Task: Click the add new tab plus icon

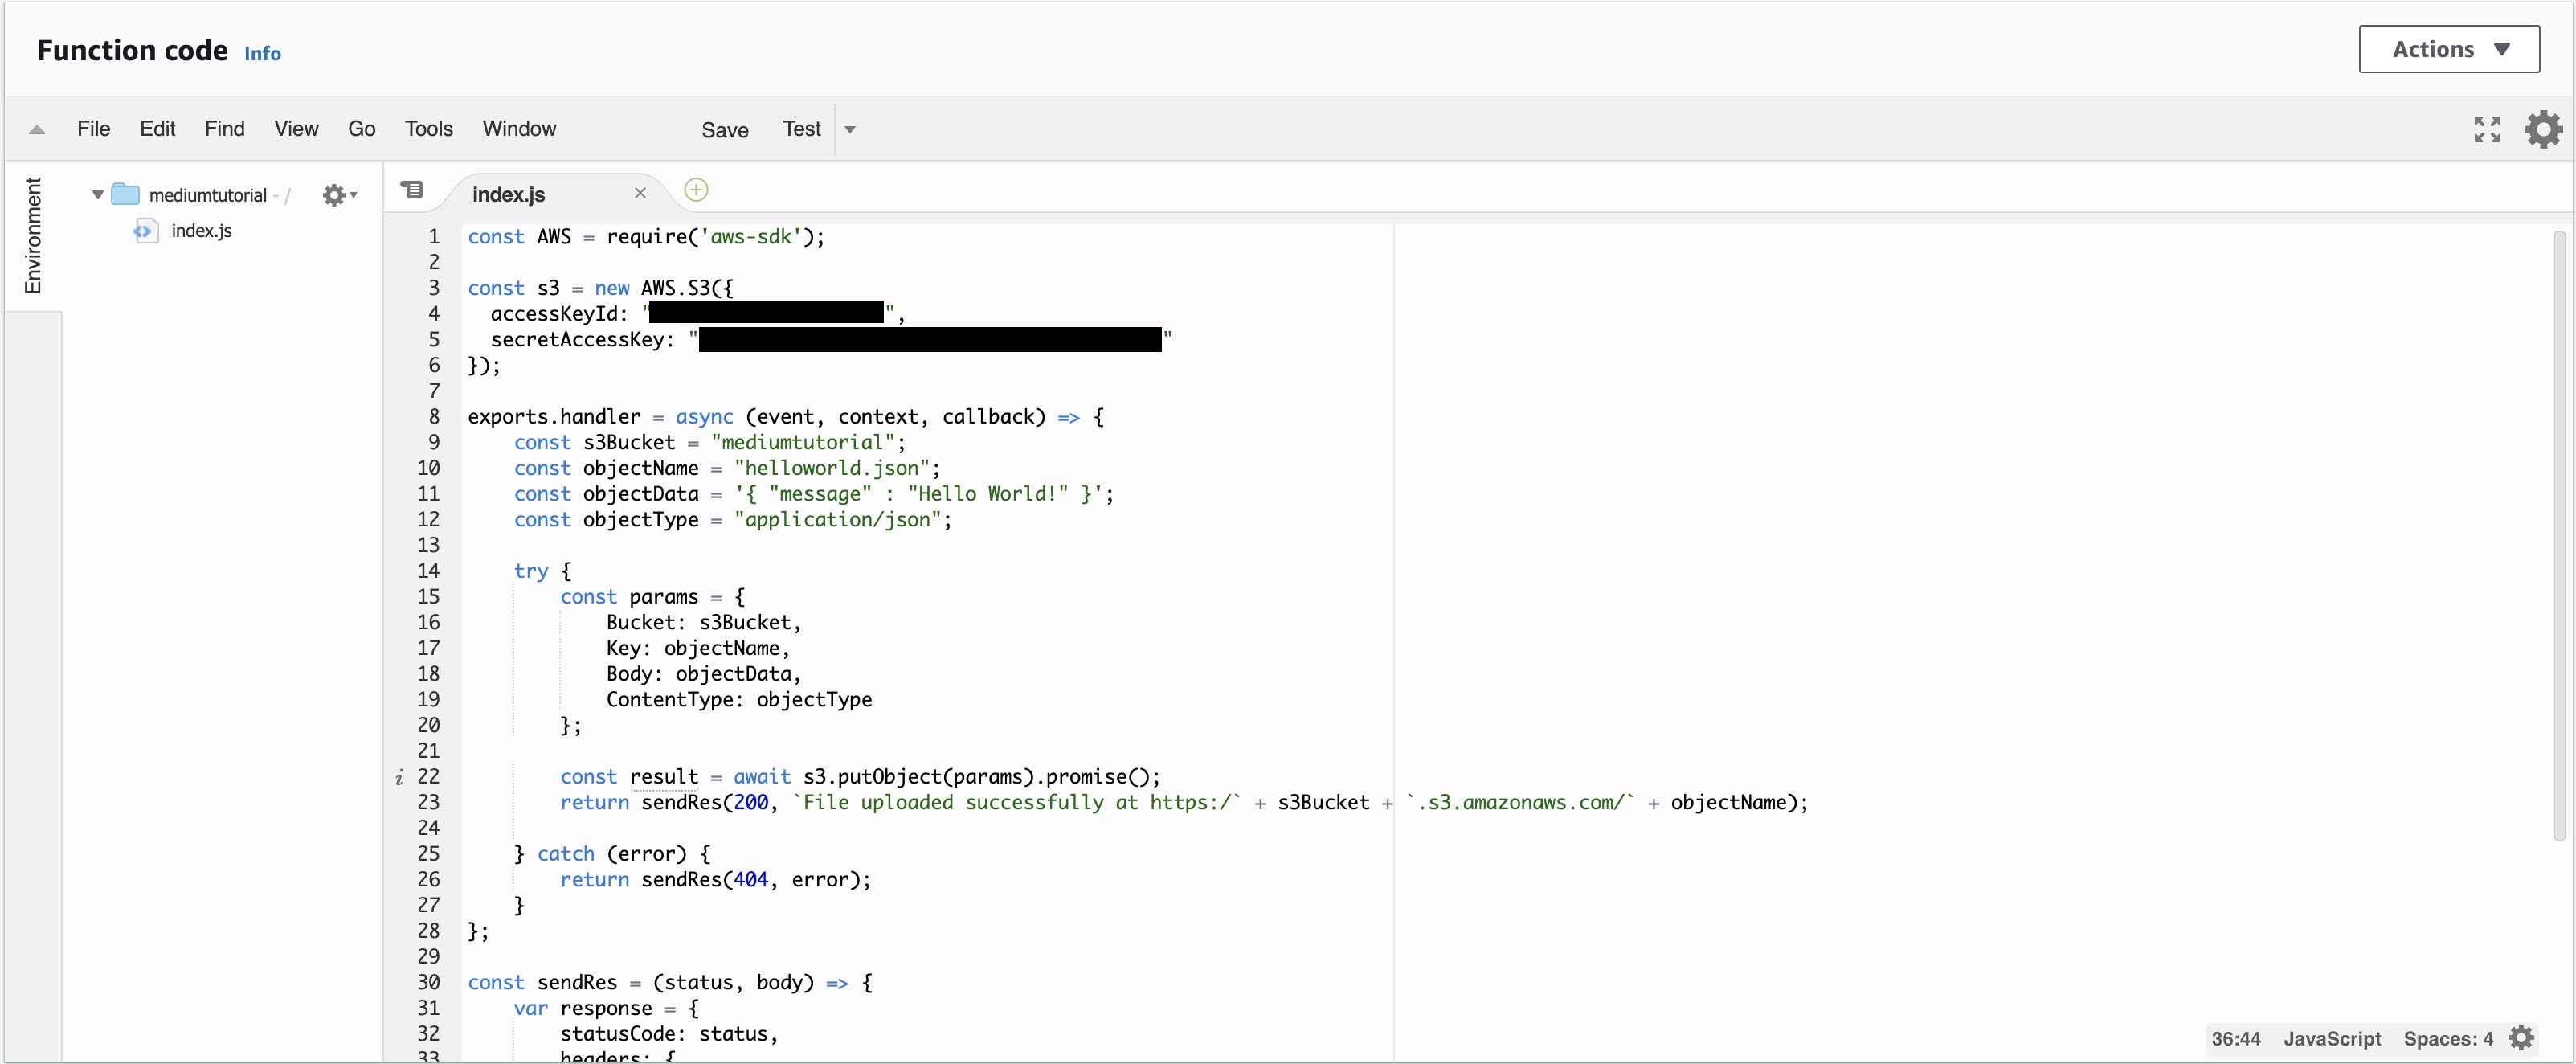Action: click(696, 190)
